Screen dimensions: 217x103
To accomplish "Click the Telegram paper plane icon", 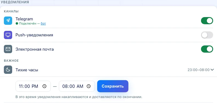I will point(8,21).
